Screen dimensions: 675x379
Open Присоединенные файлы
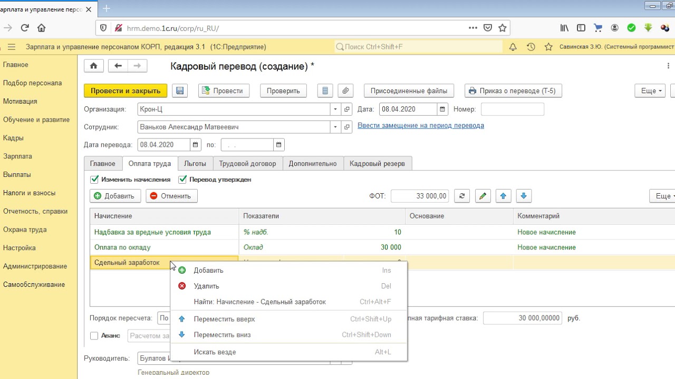point(409,91)
